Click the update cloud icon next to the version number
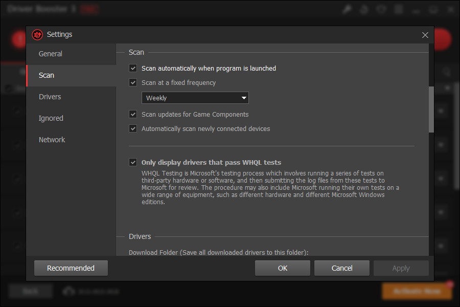Screen dimensions: 460x307 pos(68,291)
